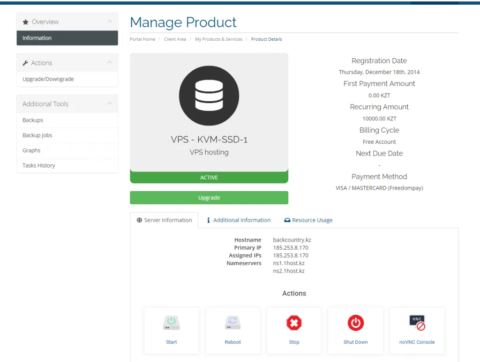Click the Reboot server drive icon

232,323
